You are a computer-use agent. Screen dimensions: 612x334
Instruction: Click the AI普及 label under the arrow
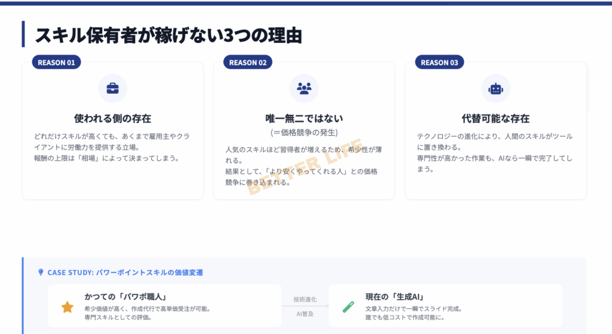pyautogui.click(x=305, y=314)
